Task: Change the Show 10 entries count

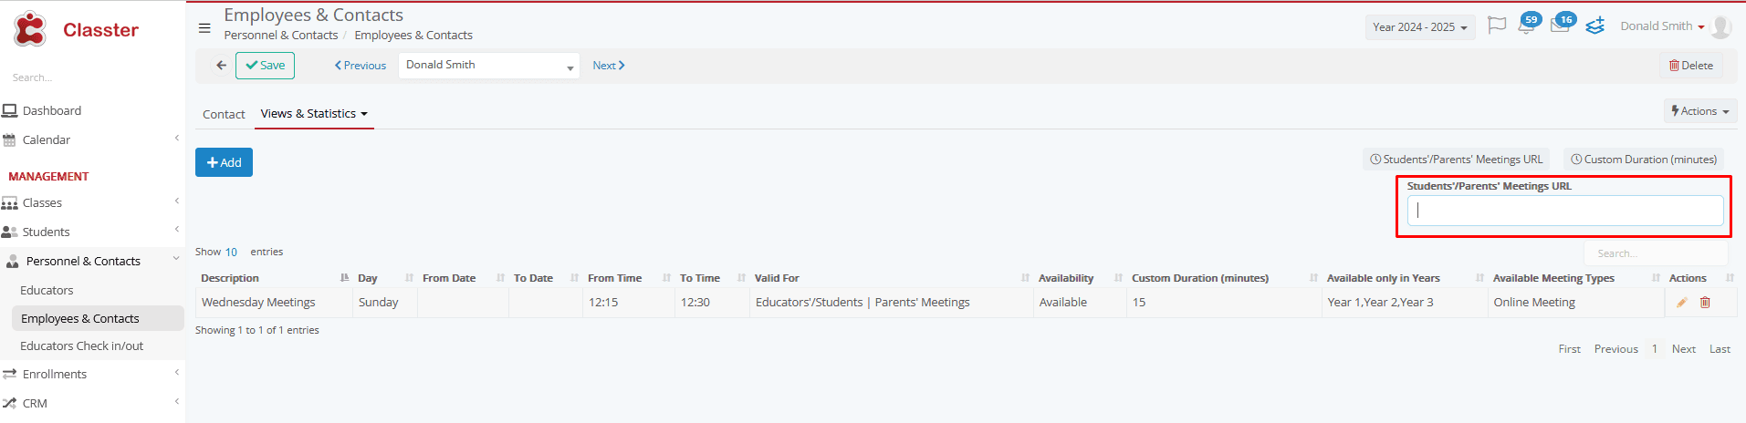Action: point(231,253)
